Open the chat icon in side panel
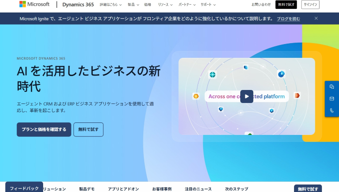 coord(332,87)
